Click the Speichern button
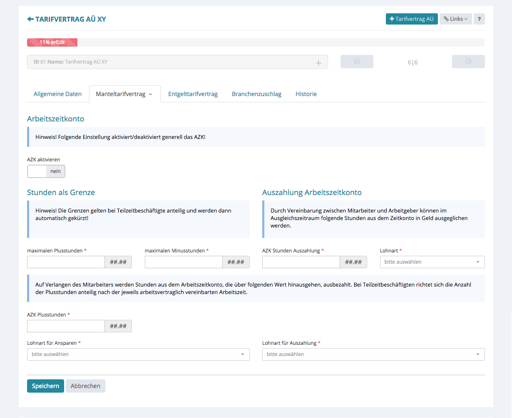The image size is (512, 418). (45, 386)
